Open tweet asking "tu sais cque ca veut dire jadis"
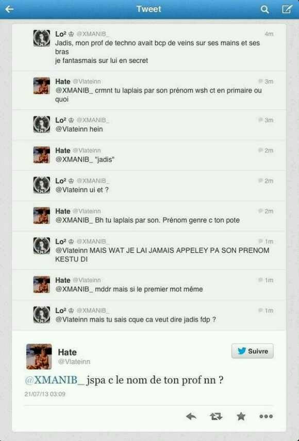299x441 pixels. click(149, 316)
